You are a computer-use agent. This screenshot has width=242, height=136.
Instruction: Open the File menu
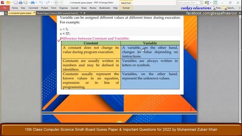5,8
